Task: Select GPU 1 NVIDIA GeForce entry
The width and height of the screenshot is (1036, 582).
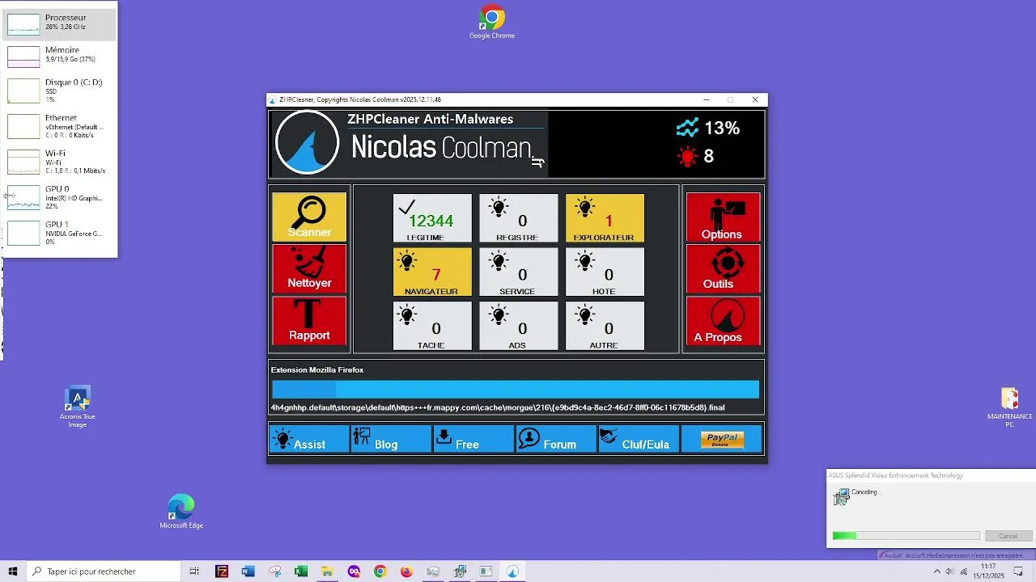Action: click(x=60, y=233)
